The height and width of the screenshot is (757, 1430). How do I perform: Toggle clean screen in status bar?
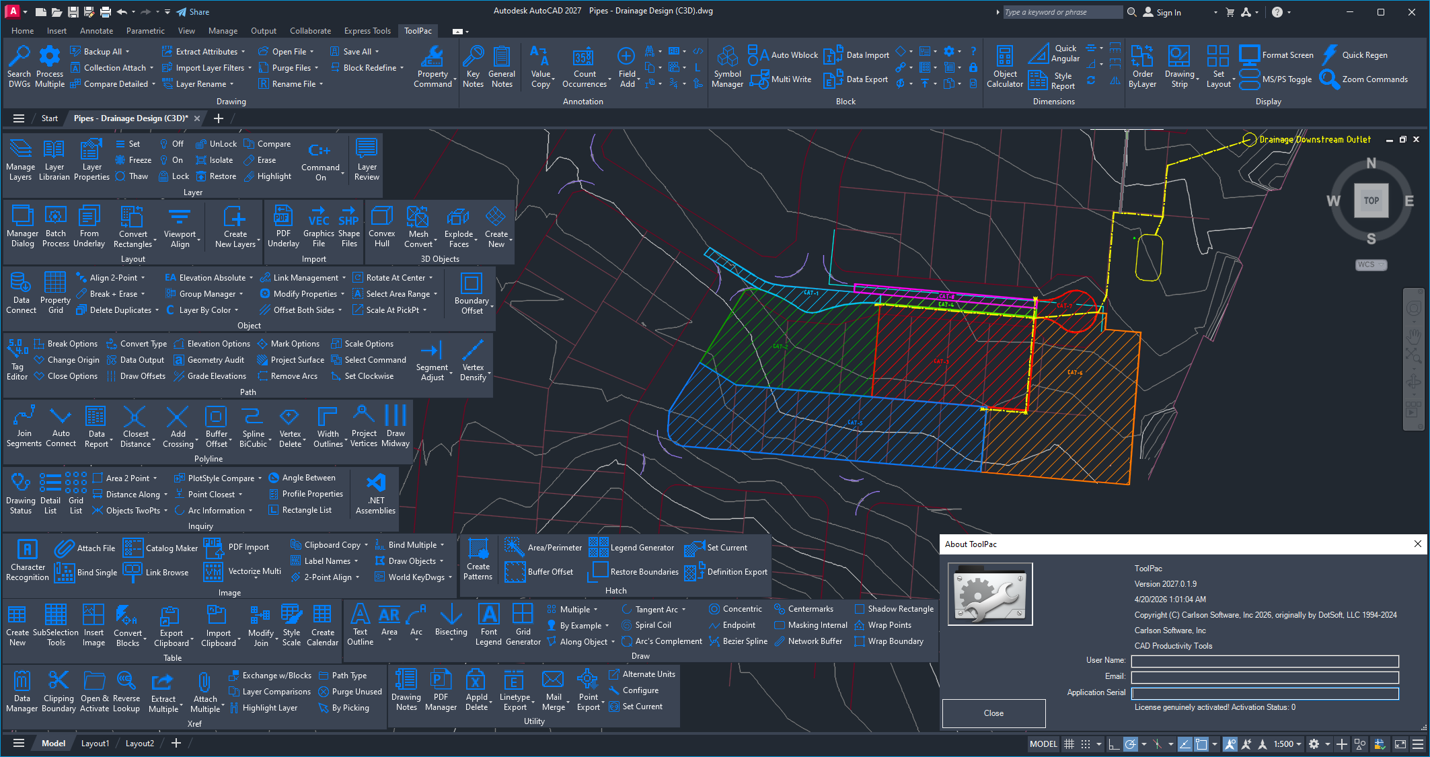click(1400, 744)
